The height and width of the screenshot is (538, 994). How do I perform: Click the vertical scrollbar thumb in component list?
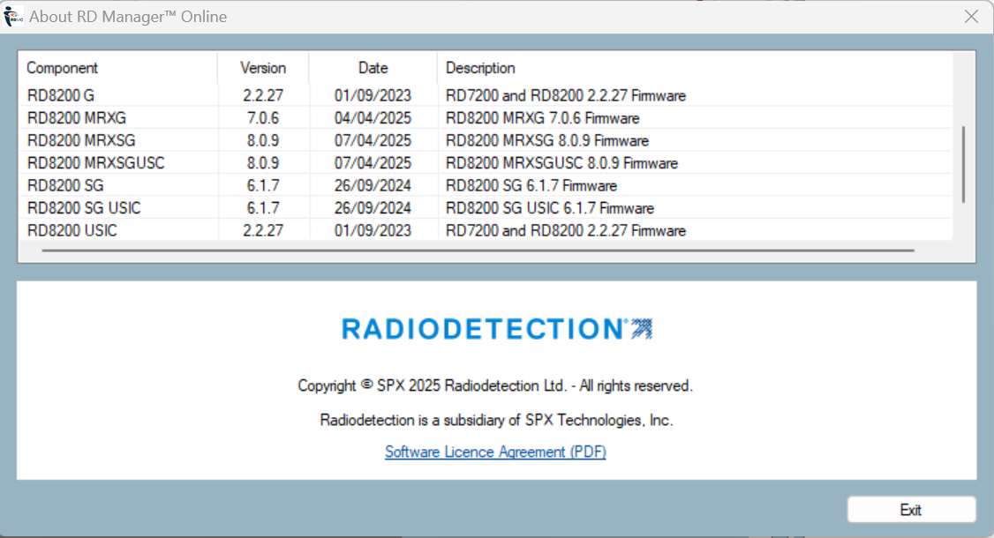(964, 164)
